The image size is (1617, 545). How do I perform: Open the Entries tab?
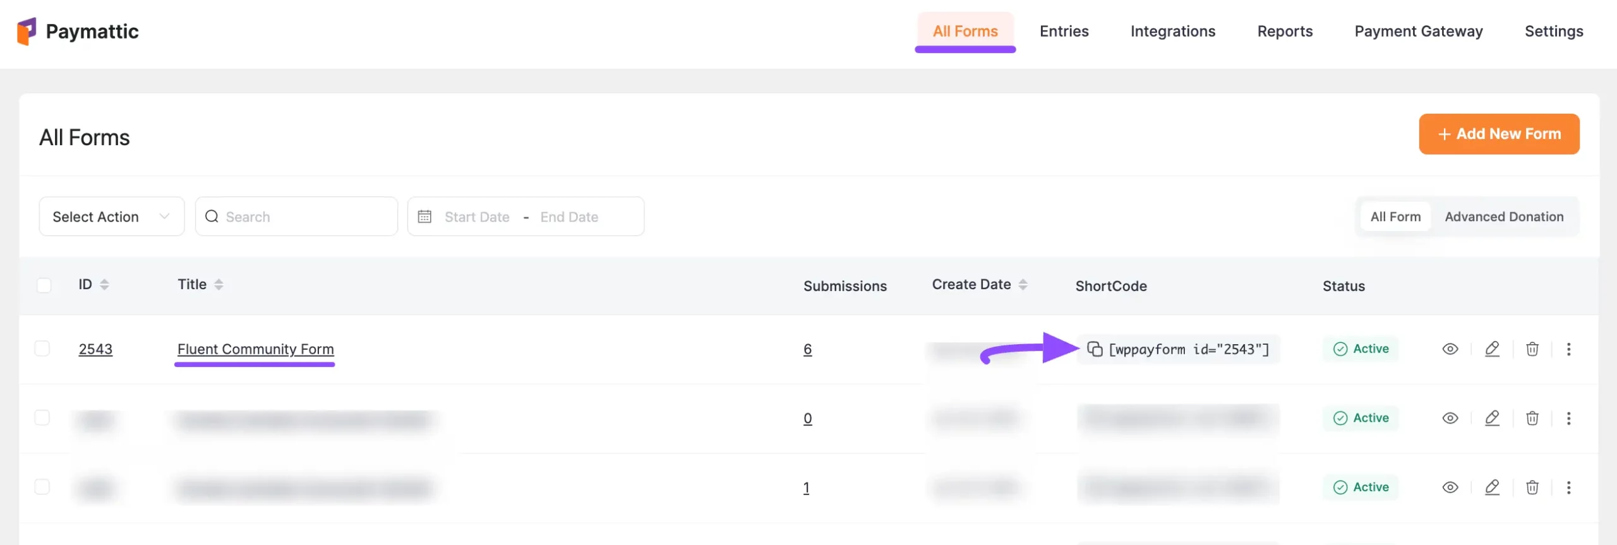point(1064,32)
